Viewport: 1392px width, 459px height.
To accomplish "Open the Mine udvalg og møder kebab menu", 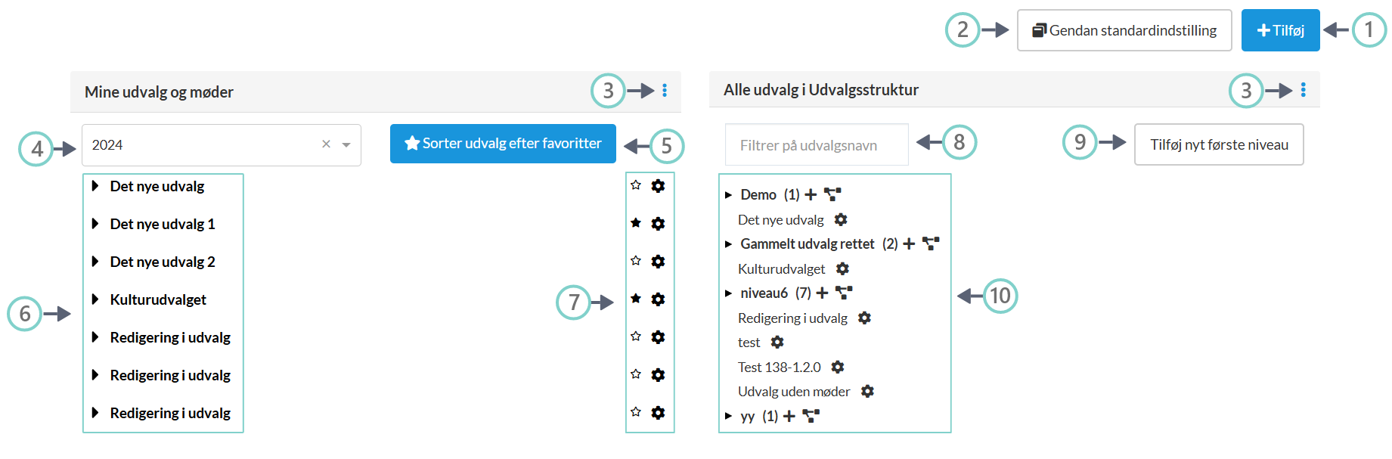I will click(x=665, y=91).
